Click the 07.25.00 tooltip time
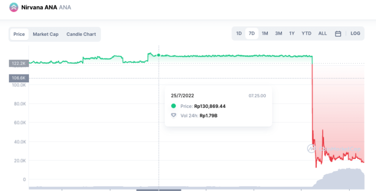Screen dimensions: 376x191 click(x=257, y=95)
